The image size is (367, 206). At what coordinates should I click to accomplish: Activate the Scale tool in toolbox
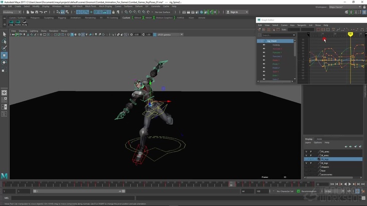(x=4, y=69)
